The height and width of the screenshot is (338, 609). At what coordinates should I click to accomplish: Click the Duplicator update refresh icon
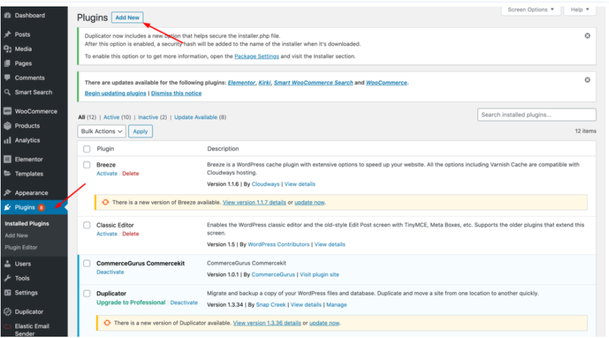(x=107, y=323)
